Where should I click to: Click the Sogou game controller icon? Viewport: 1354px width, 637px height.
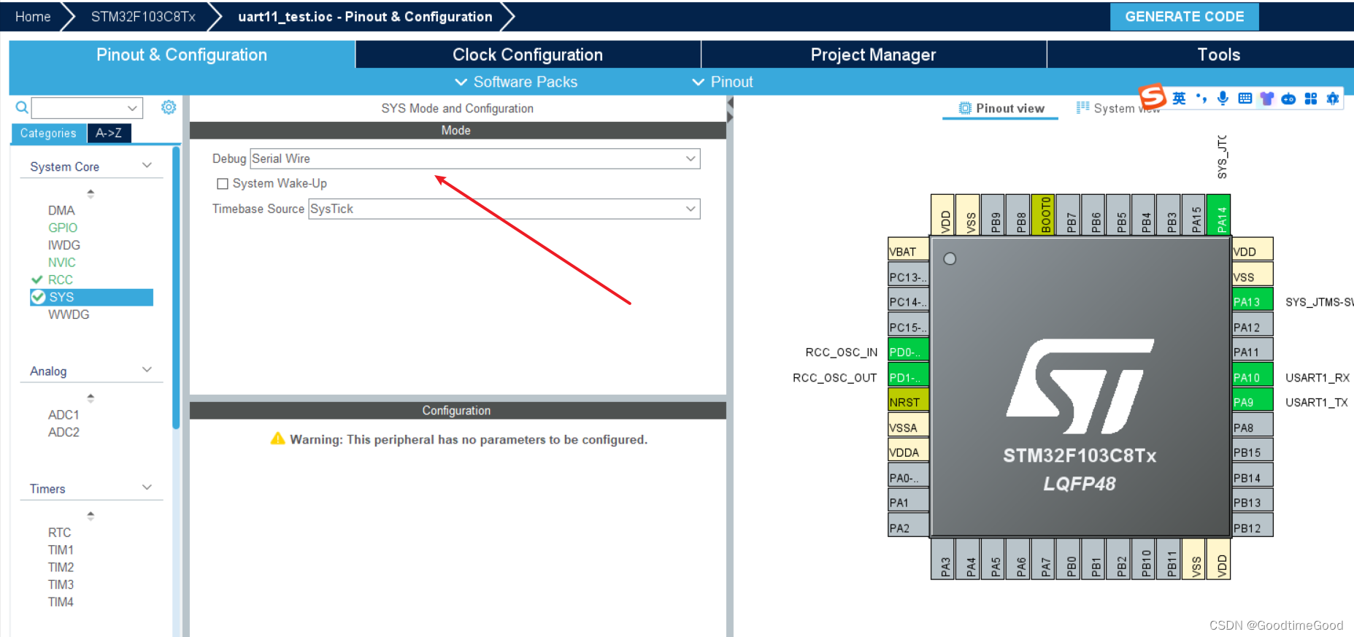[x=1288, y=99]
